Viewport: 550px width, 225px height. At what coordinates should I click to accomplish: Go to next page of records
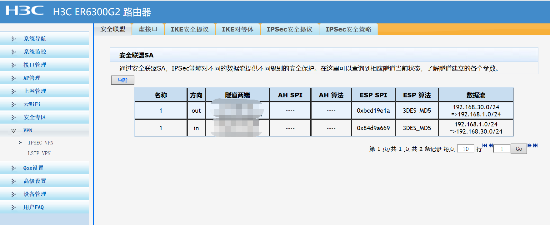[x=529, y=145]
